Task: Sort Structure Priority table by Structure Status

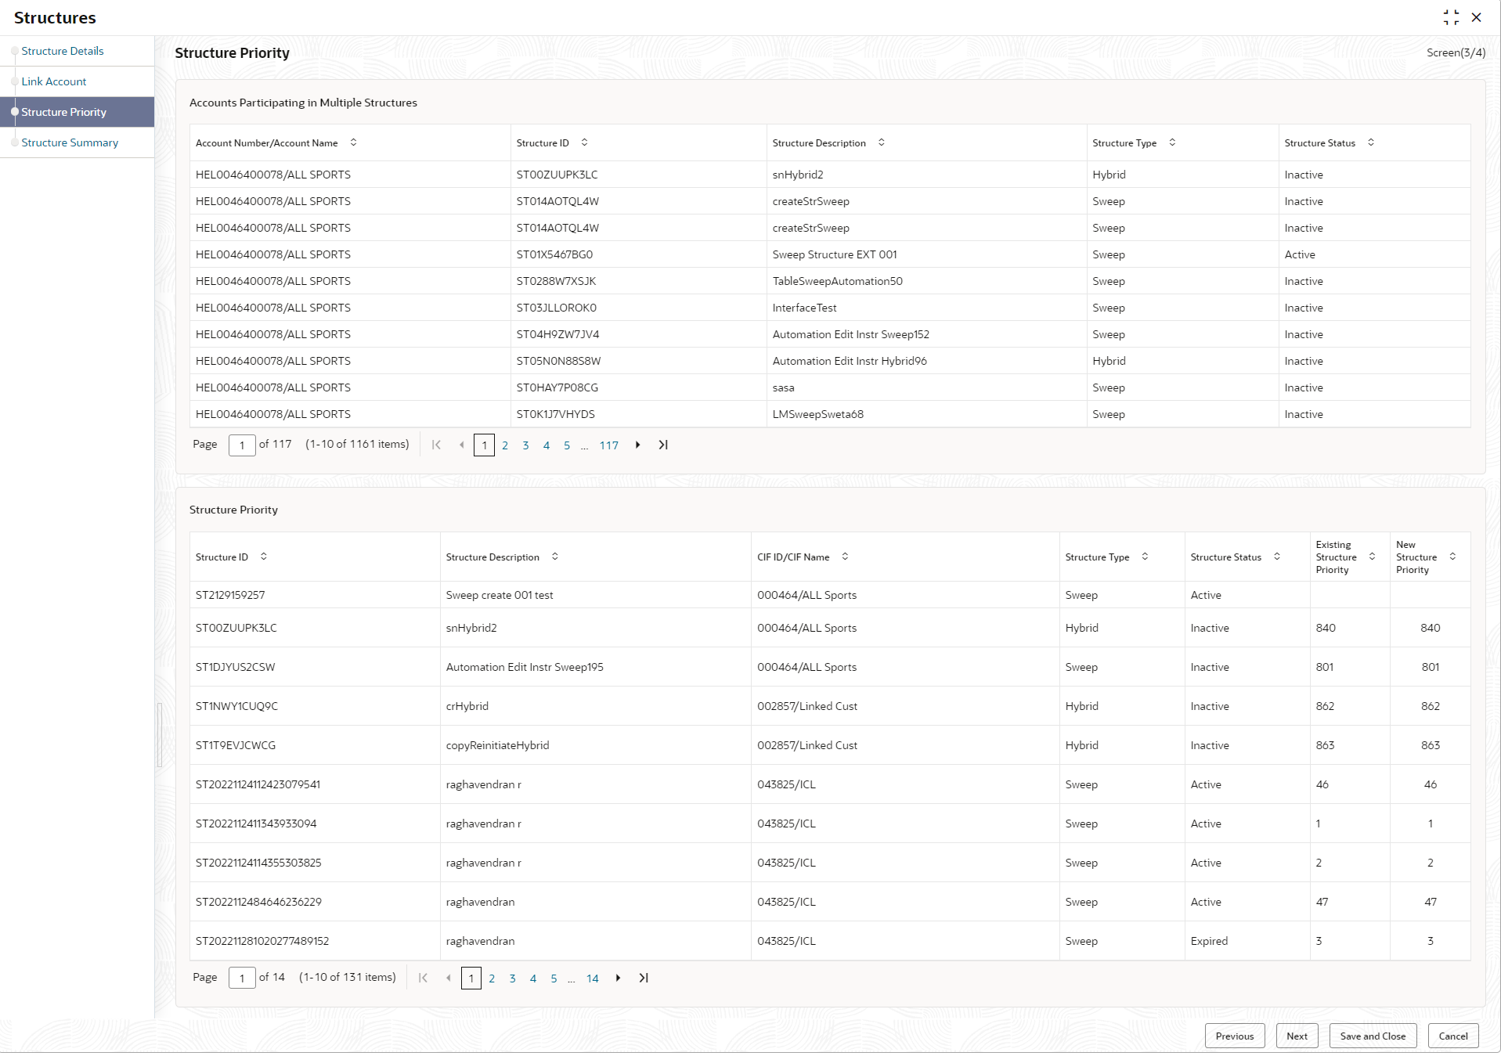Action: tap(1277, 557)
